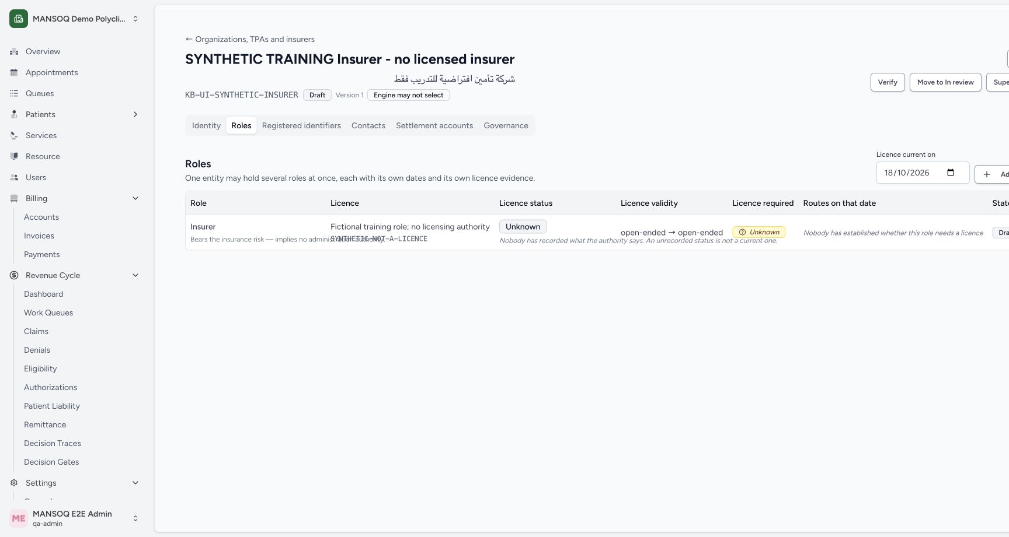The height and width of the screenshot is (537, 1009).
Task: Open the Settlement accounts tab
Action: [x=434, y=126]
